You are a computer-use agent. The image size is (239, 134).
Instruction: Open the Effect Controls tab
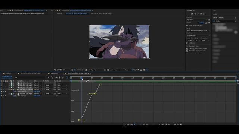click(x=29, y=10)
